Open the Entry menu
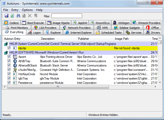 tap(15, 10)
